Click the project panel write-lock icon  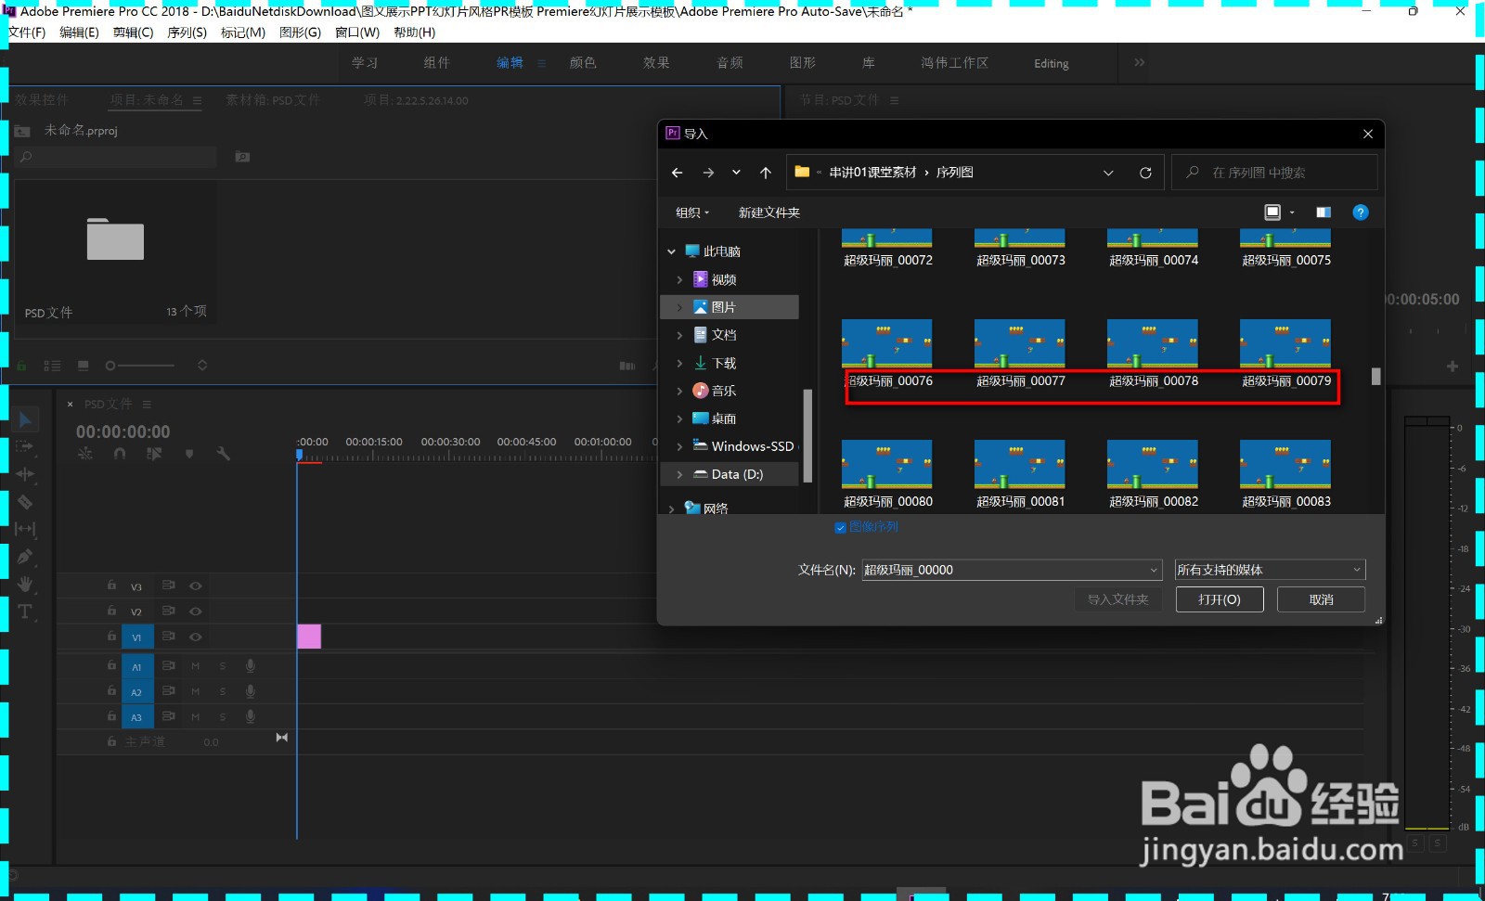22,366
